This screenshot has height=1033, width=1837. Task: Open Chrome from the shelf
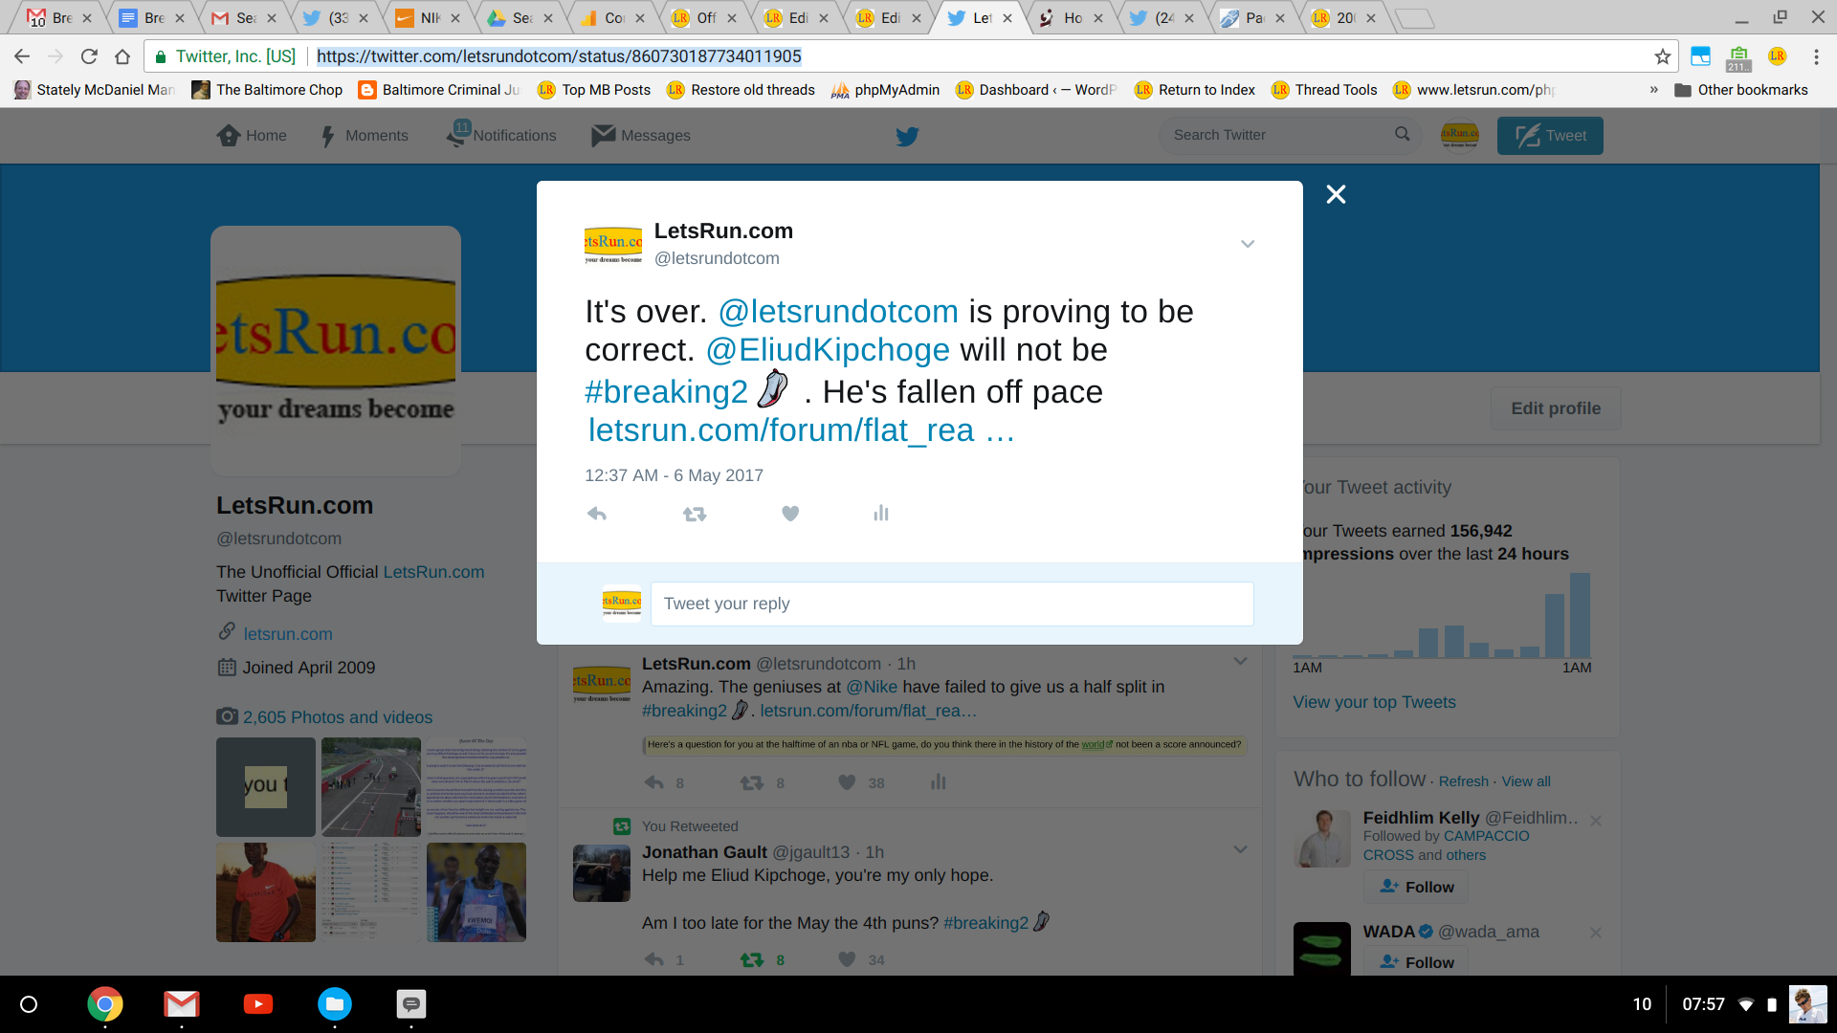(105, 1004)
